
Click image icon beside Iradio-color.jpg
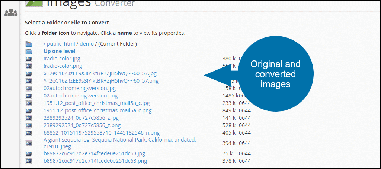click(29, 59)
